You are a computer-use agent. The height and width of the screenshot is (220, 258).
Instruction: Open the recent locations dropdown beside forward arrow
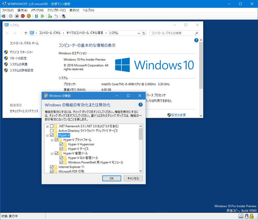pos(21,33)
